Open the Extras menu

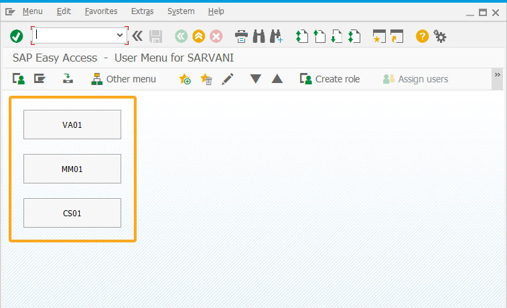pyautogui.click(x=142, y=11)
